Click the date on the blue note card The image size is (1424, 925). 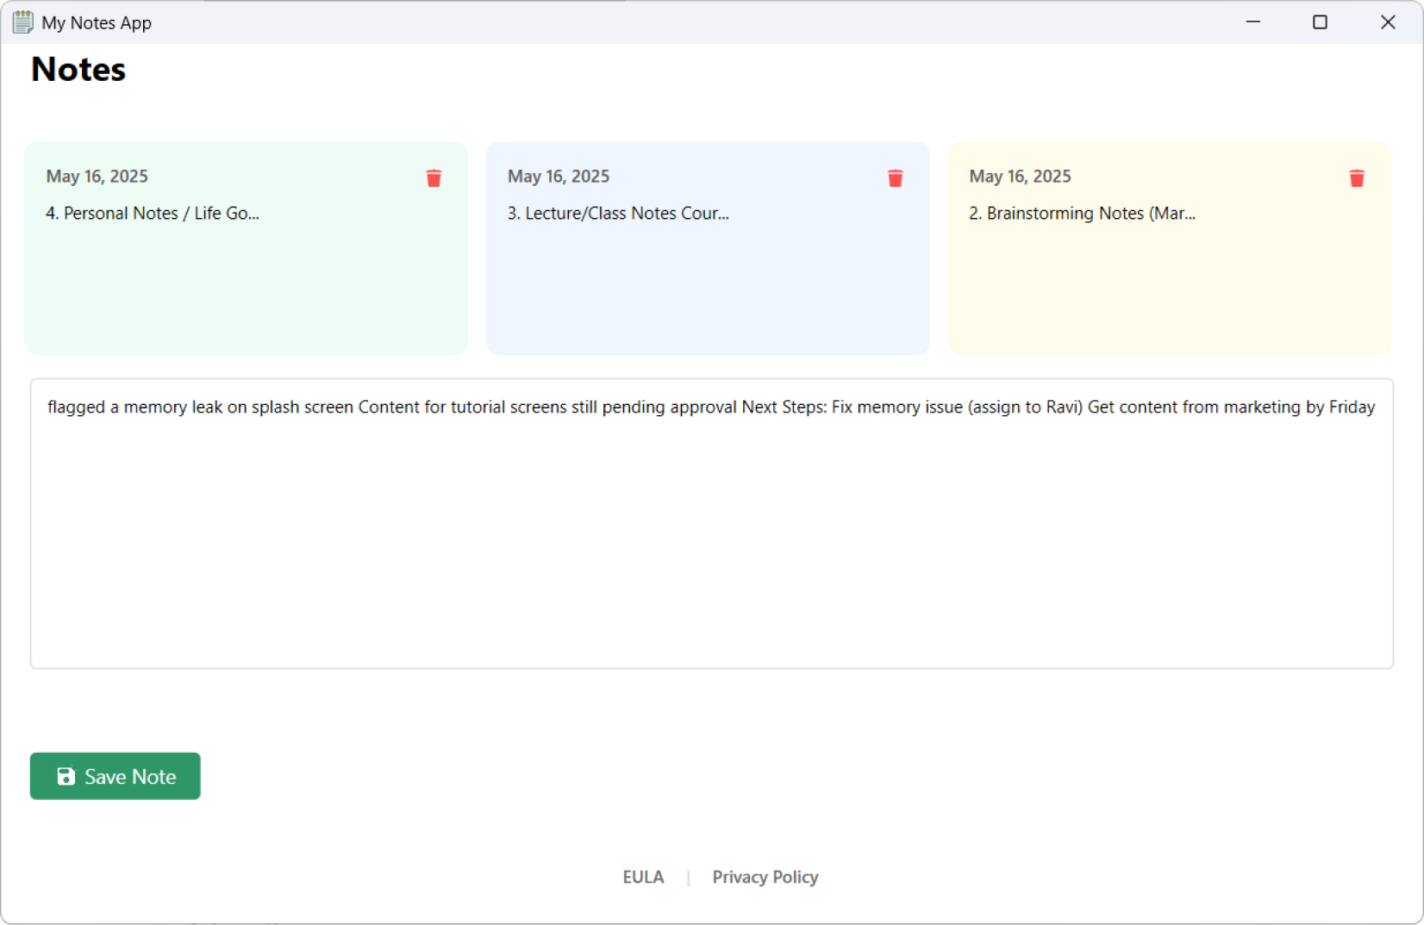point(559,177)
